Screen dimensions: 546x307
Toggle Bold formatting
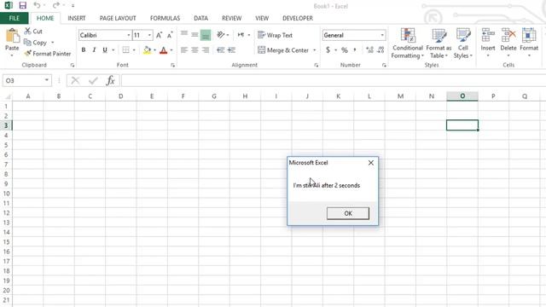pos(84,50)
